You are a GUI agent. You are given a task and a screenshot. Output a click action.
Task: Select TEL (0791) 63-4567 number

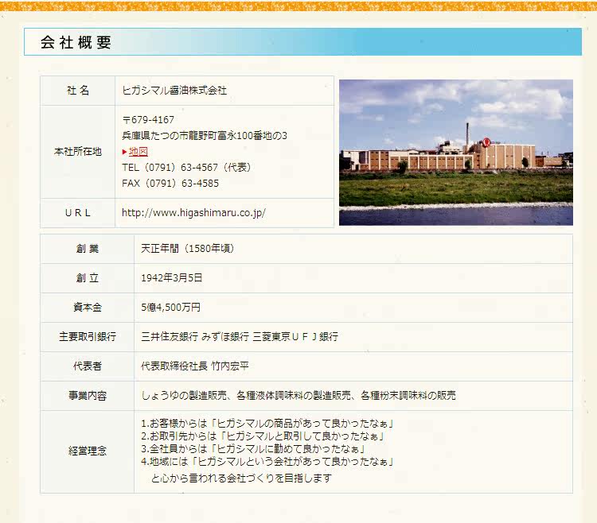pyautogui.click(x=186, y=168)
